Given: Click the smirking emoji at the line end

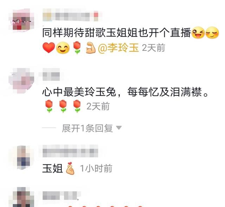Looking at the screenshot, I should click(x=212, y=33).
